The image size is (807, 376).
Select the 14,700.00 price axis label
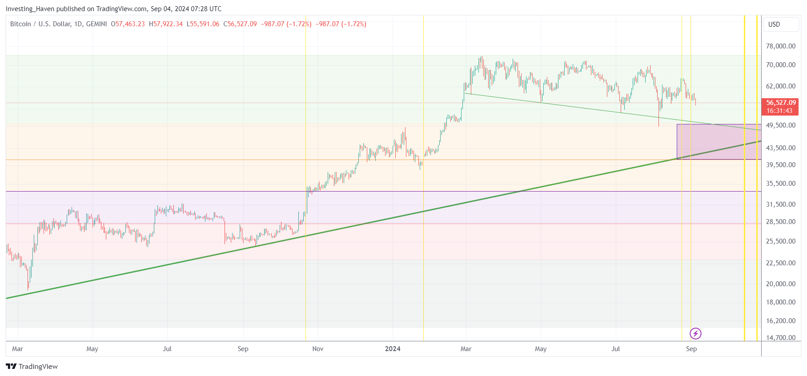pyautogui.click(x=781, y=338)
